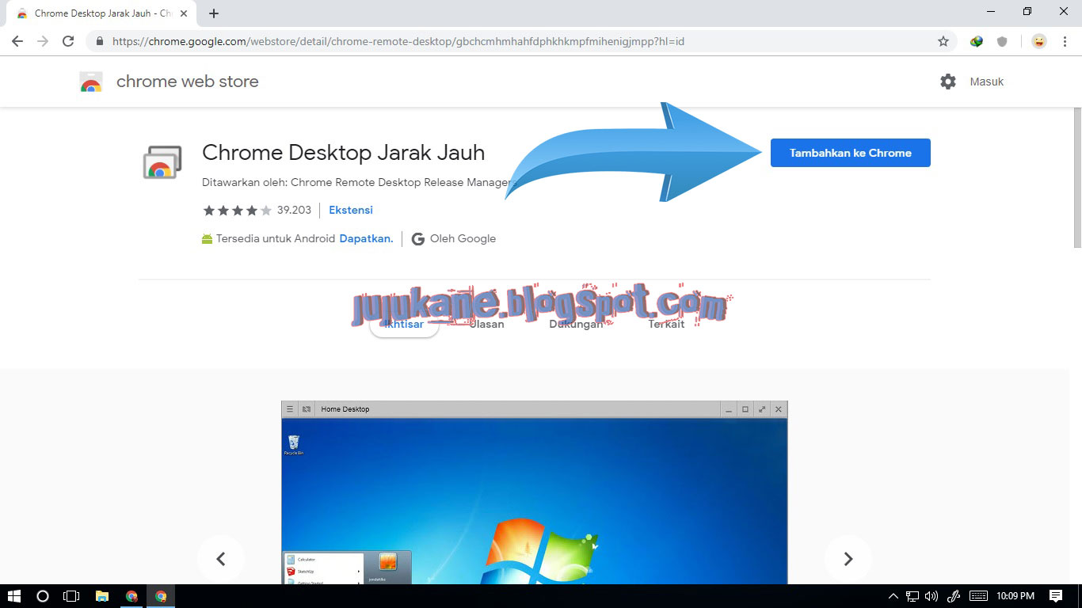
Task: Open File Explorer from the taskbar
Action: tap(102, 596)
